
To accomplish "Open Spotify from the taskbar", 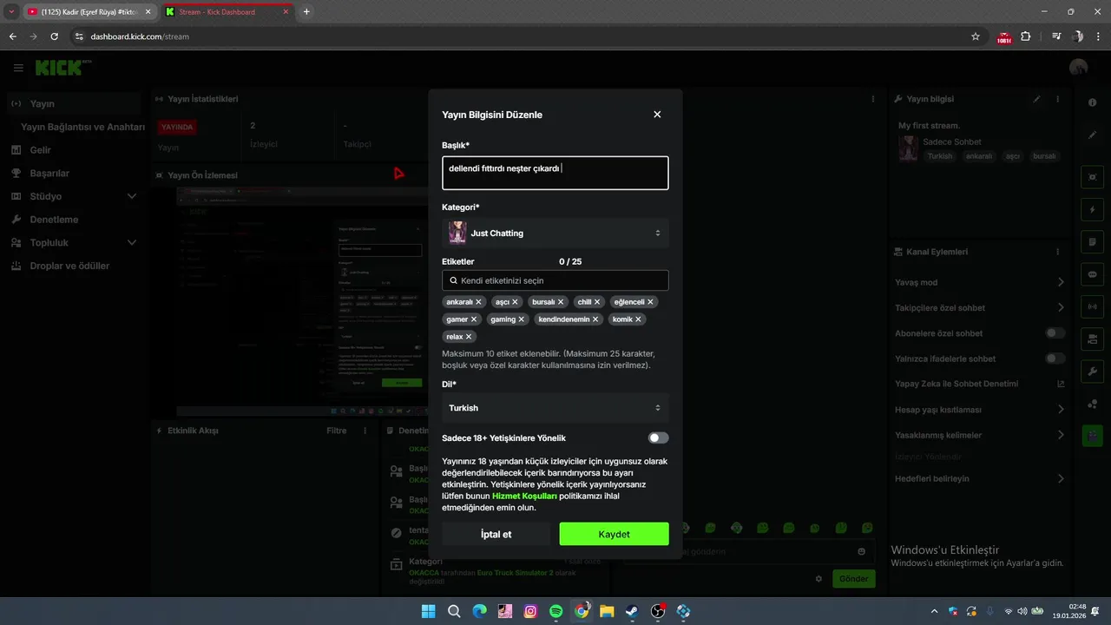I will (x=555, y=611).
